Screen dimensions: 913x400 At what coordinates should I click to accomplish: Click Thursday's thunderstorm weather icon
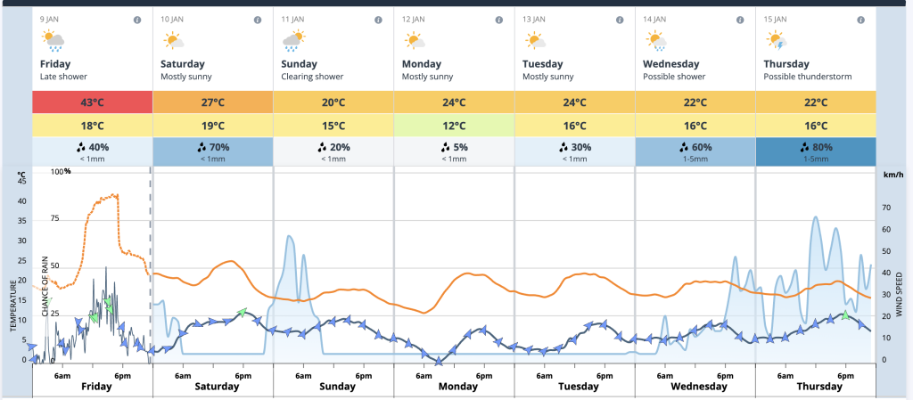pos(776,40)
